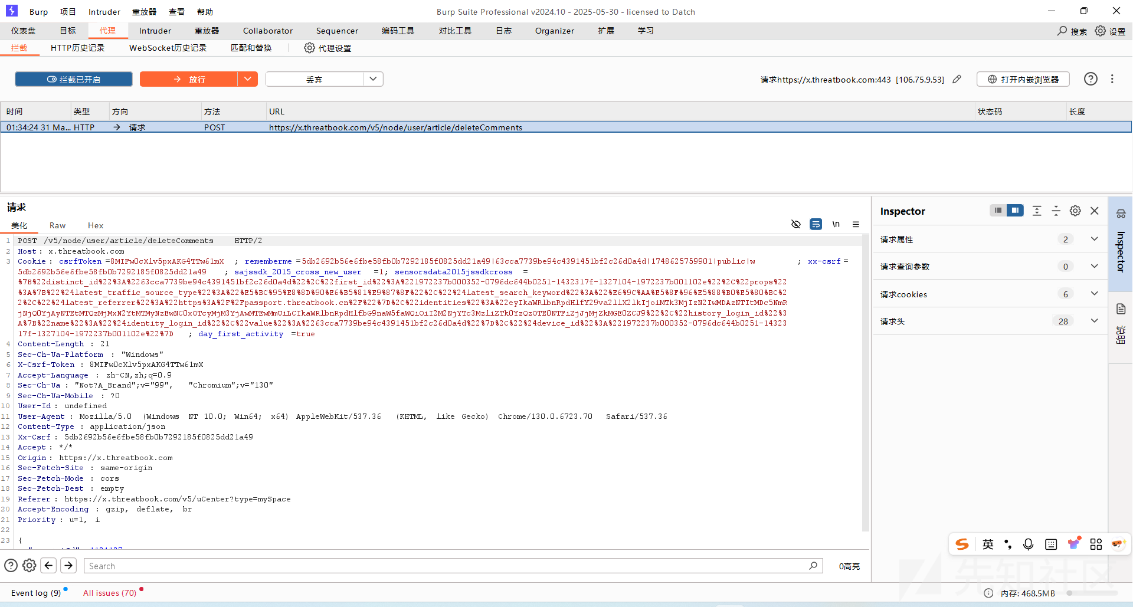Click search magnifier inside search field
Viewport: 1133px width, 607px height.
[x=813, y=566]
